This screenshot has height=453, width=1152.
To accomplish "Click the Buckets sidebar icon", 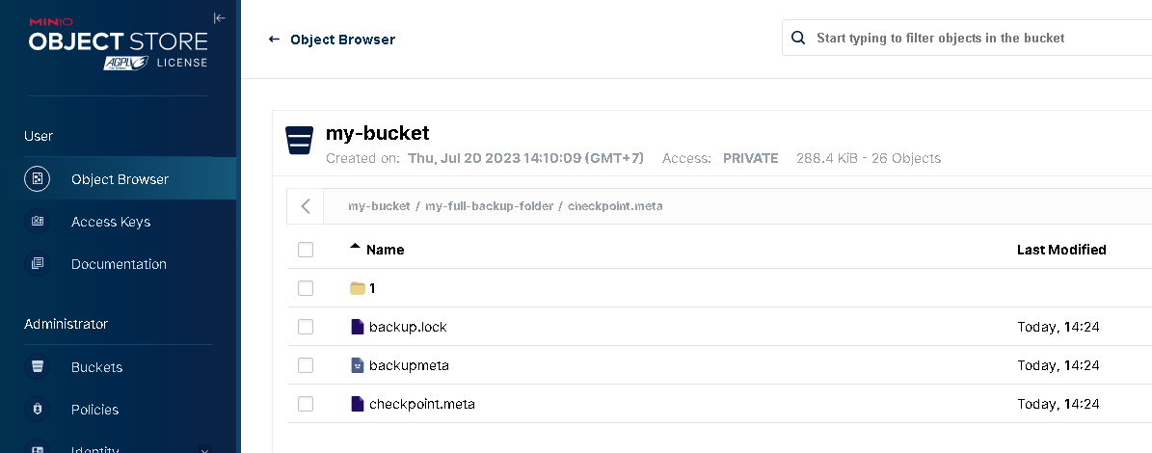I will click(38, 366).
